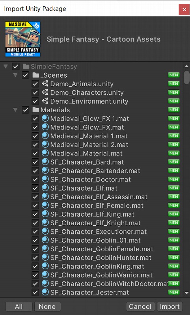Toggle checkbox for SF_Character_GoblinWitchDoctor.mat
The width and height of the screenshot is (190, 315).
pyautogui.click(x=35, y=283)
